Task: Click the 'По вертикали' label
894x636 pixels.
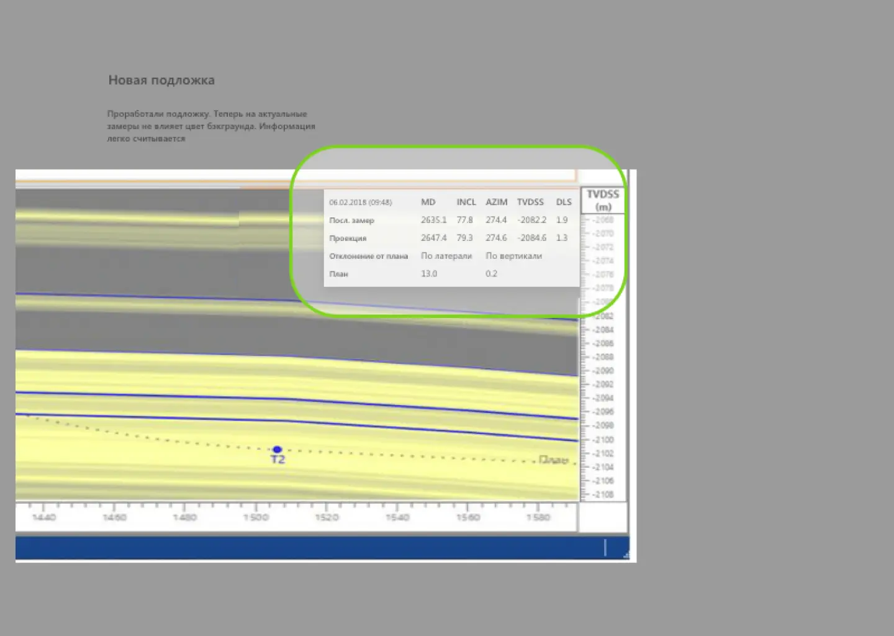Action: [514, 256]
